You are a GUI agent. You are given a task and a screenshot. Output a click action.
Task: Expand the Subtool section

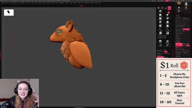[x=178, y=15]
